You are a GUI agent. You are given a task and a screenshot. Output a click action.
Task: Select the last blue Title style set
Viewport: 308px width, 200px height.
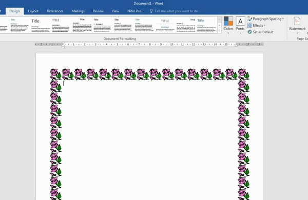[x=206, y=25]
